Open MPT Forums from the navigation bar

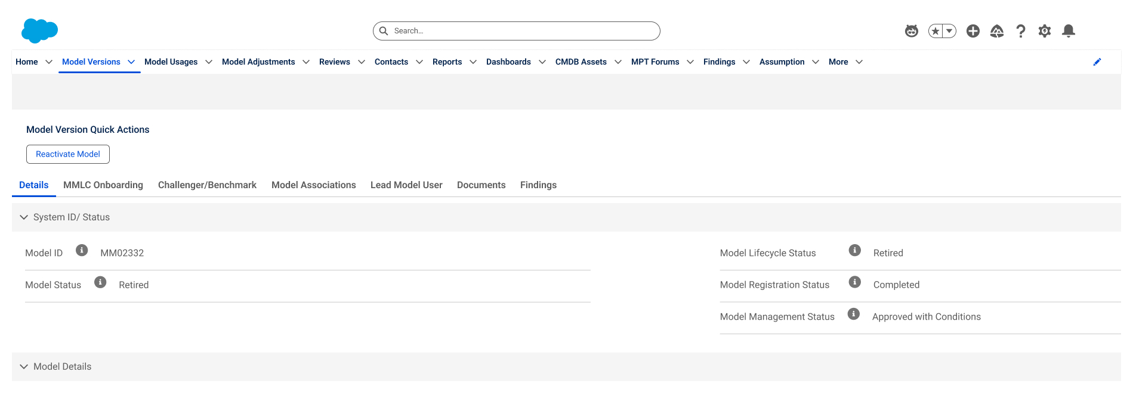click(655, 62)
